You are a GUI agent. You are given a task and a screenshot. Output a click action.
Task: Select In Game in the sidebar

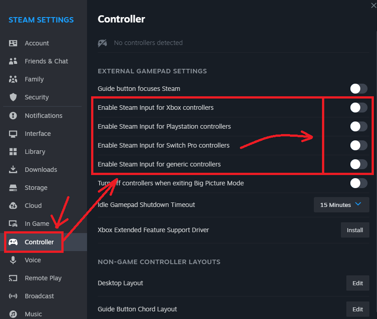(37, 224)
